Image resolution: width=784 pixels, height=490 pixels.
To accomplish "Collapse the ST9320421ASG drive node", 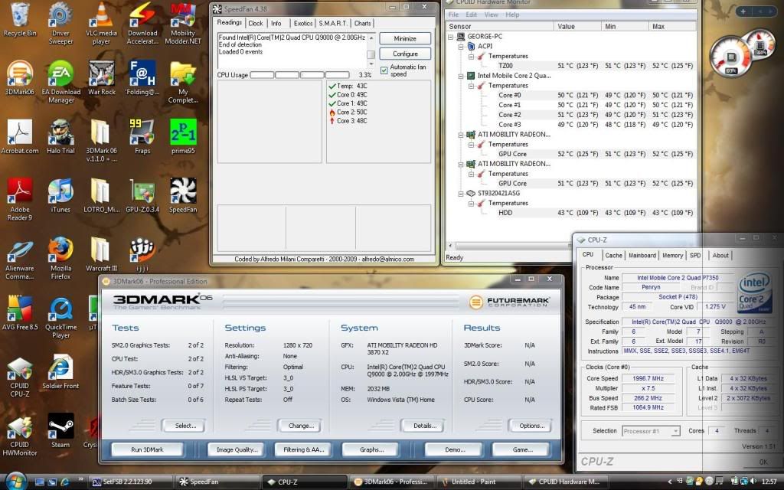I will click(460, 193).
